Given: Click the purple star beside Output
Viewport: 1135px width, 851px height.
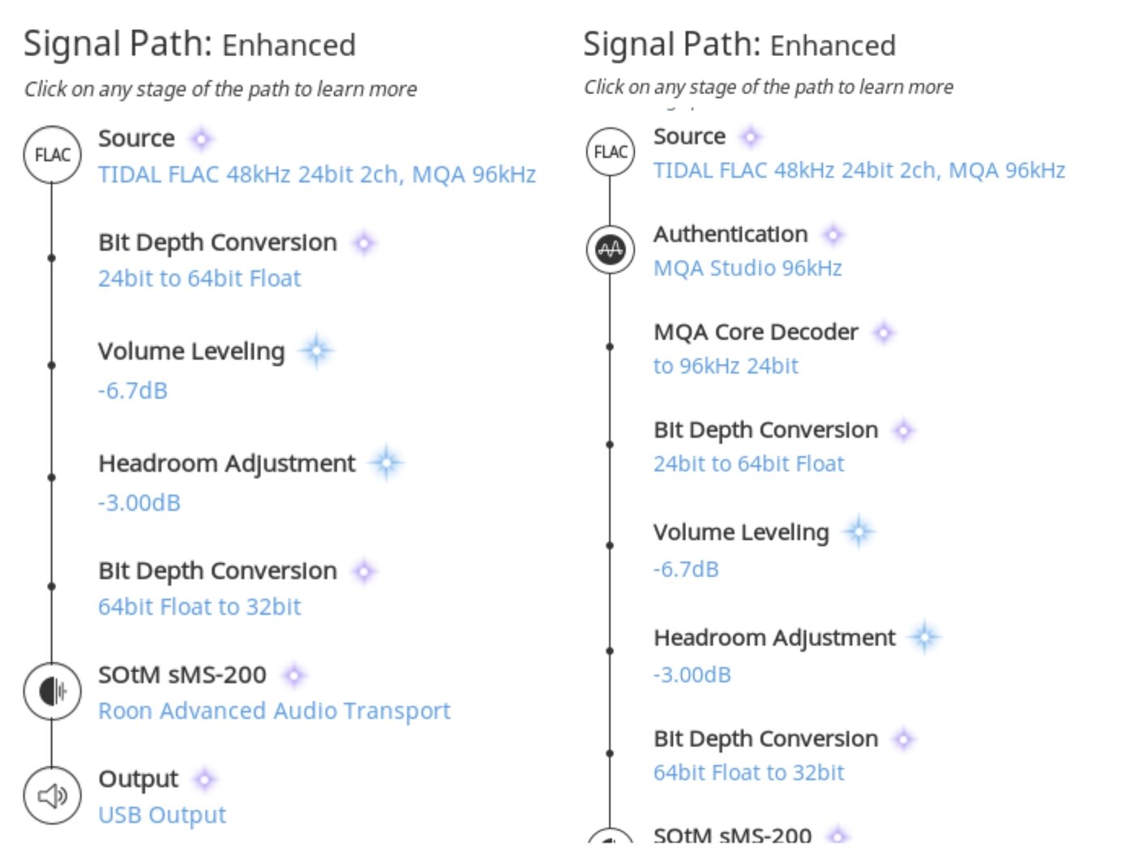Looking at the screenshot, I should click(x=204, y=780).
